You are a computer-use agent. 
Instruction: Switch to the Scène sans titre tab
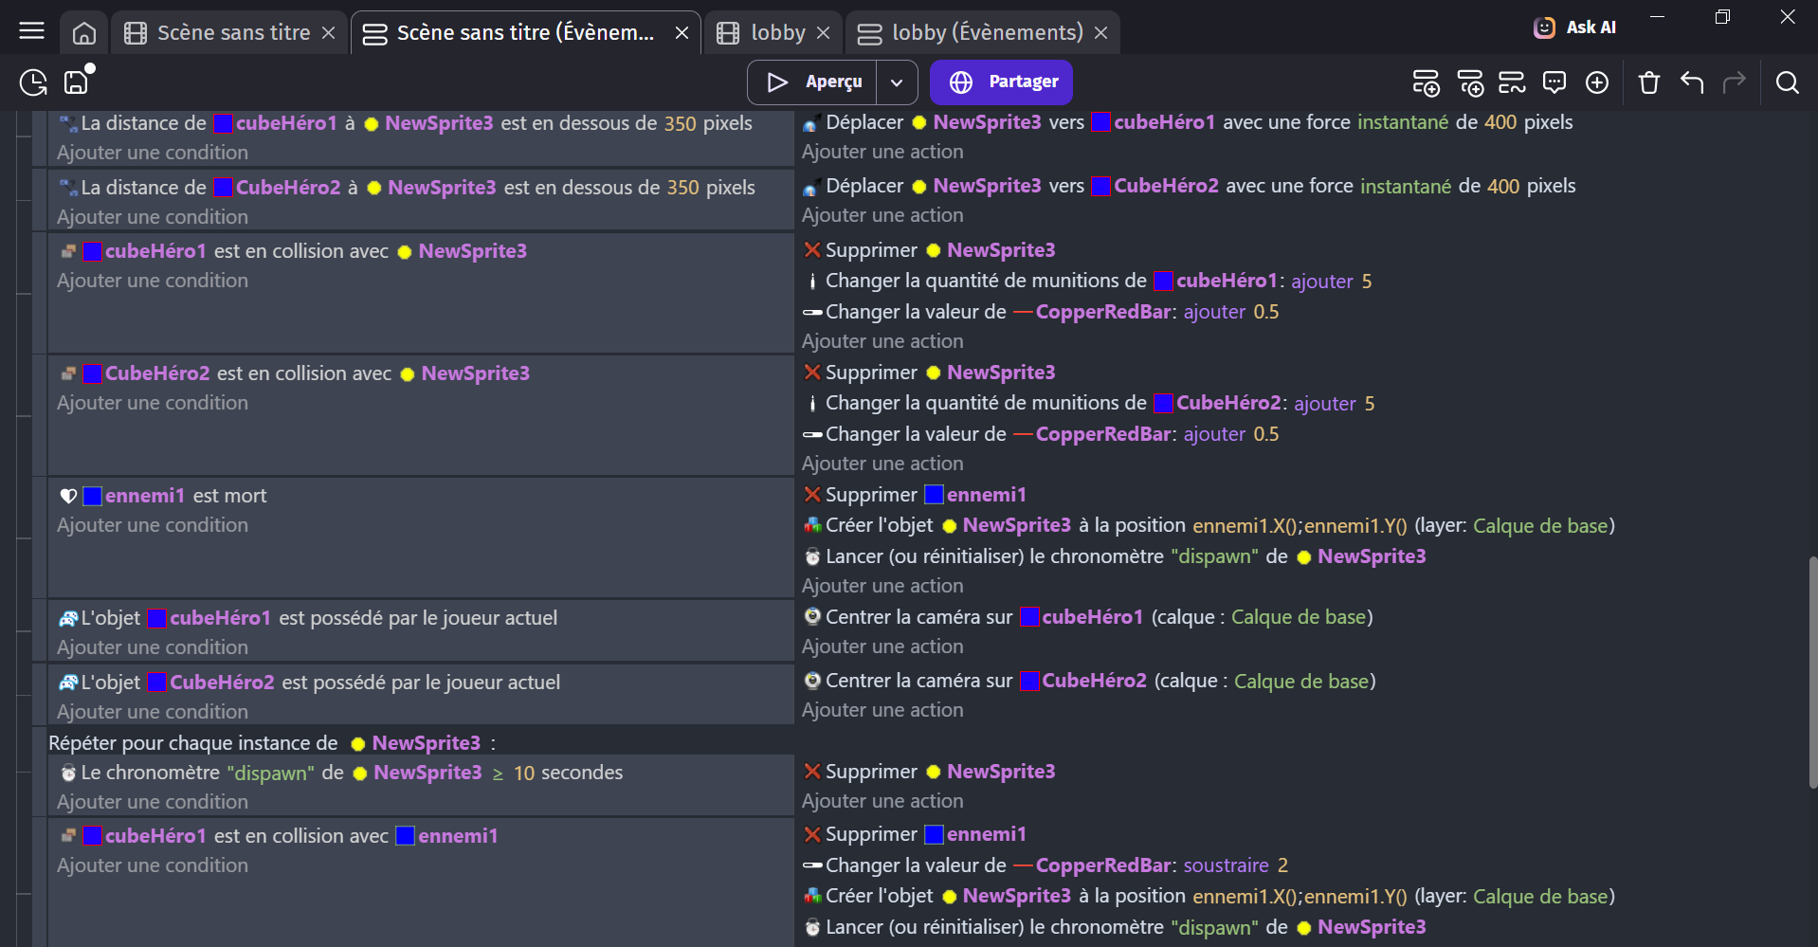pos(233,33)
